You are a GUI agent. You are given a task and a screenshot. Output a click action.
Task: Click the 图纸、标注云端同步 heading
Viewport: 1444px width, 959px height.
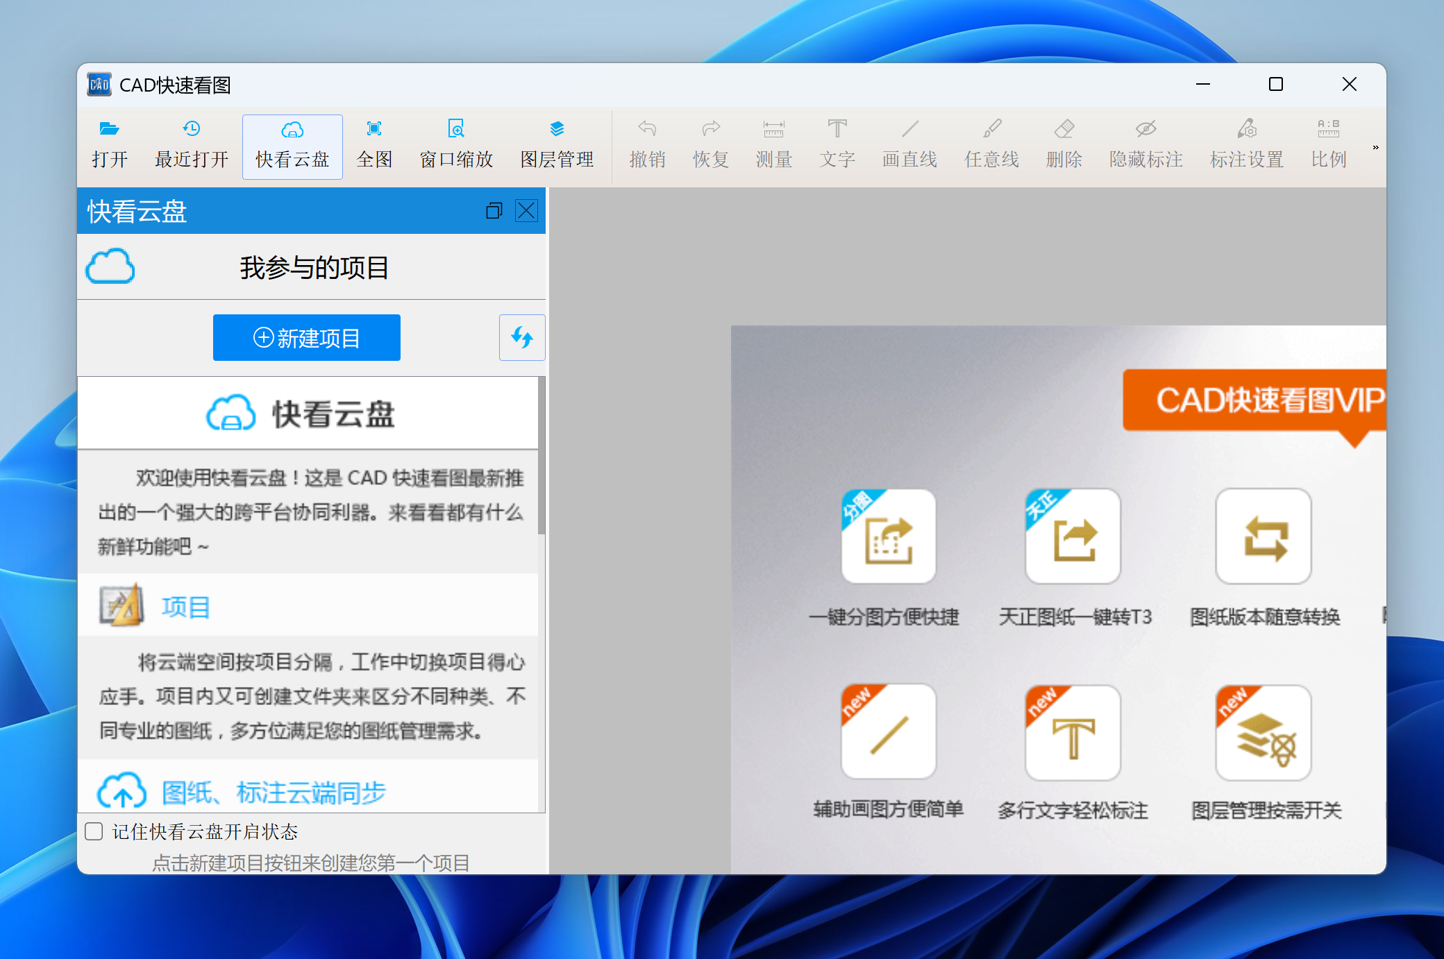274,792
